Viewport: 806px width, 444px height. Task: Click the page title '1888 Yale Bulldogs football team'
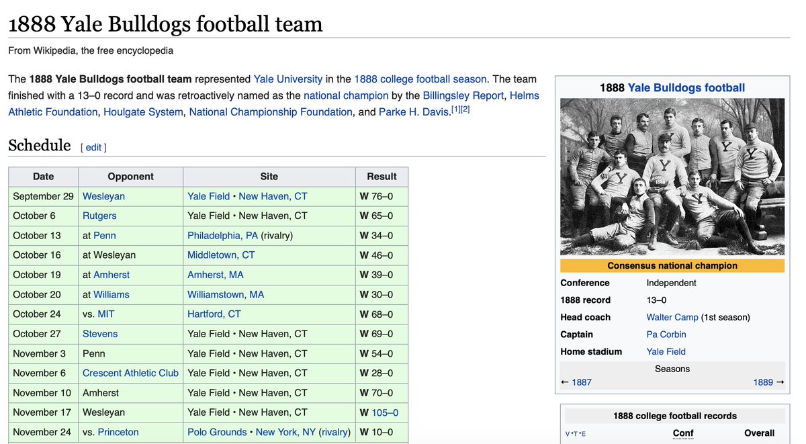click(165, 24)
